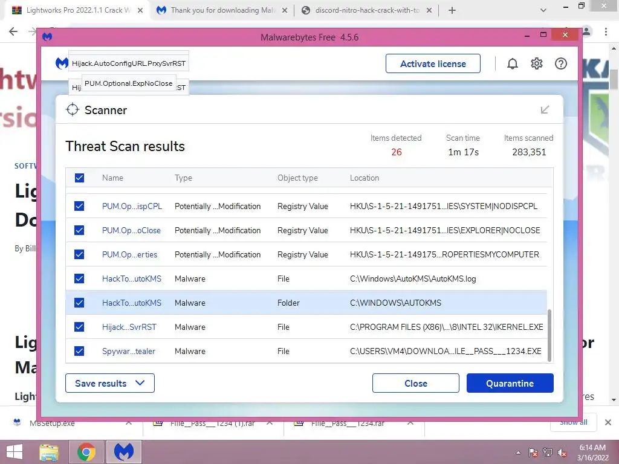Show hidden system tray icons
The width and height of the screenshot is (619, 464).
tap(518, 453)
